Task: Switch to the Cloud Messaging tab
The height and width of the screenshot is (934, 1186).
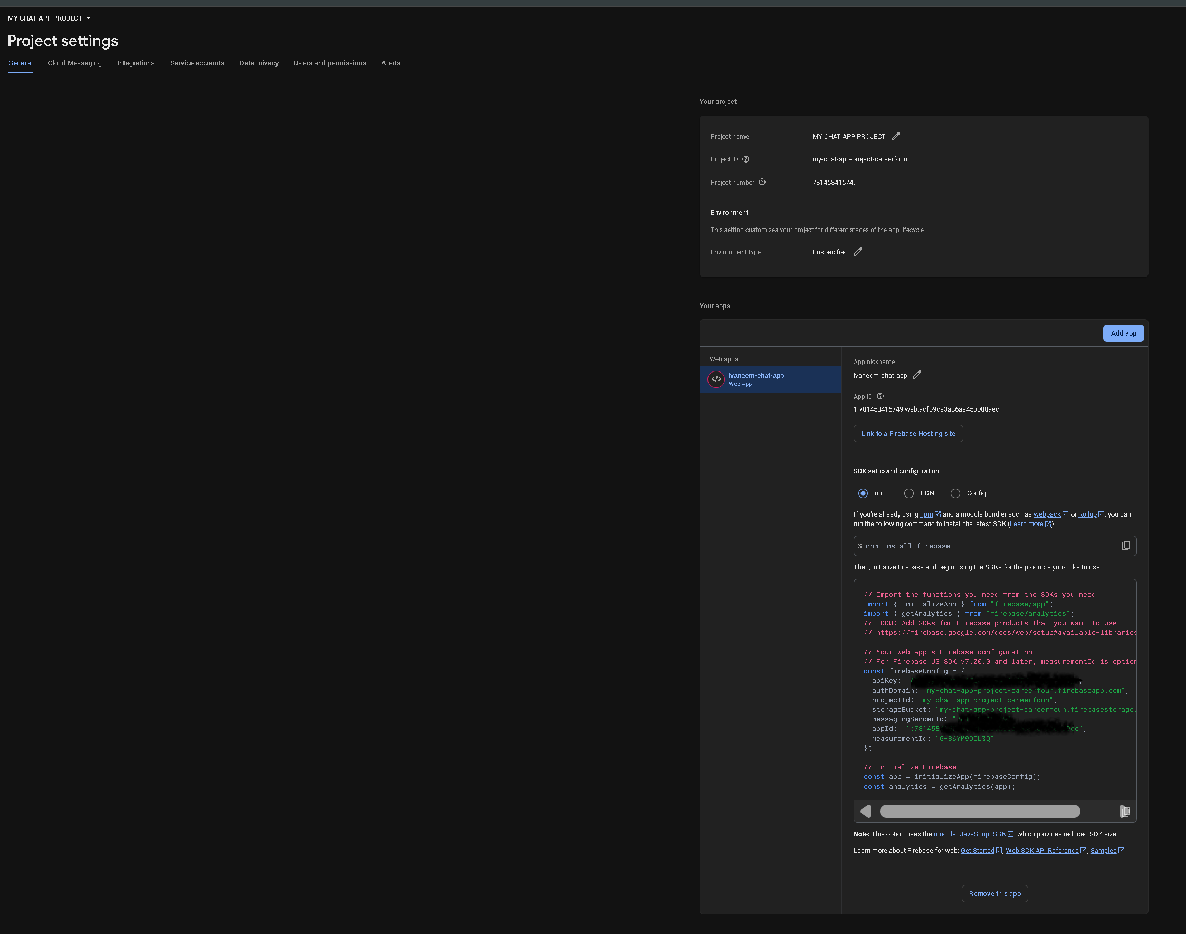Action: click(74, 63)
